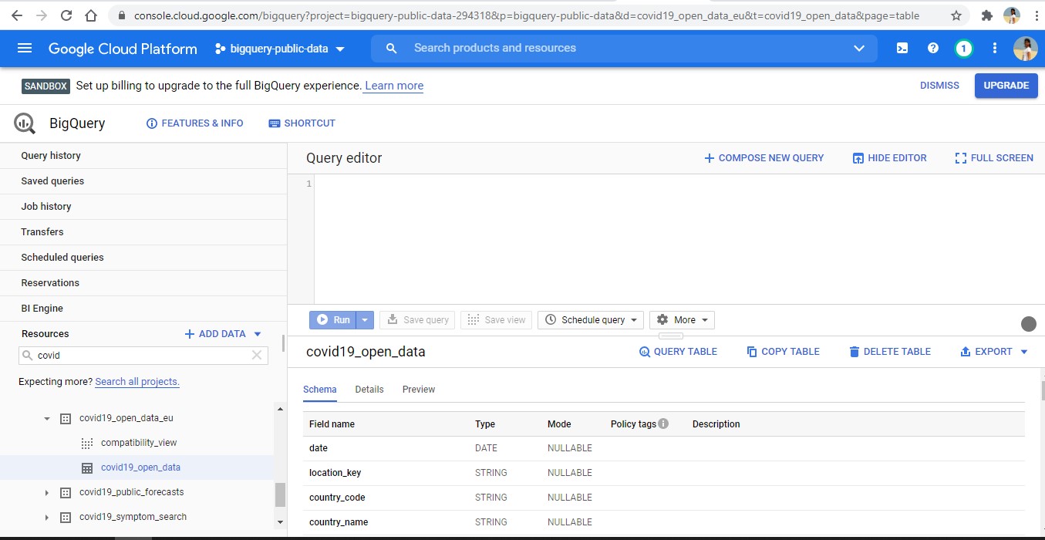The height and width of the screenshot is (540, 1045).
Task: Open the Chrome extensions puzzle icon
Action: click(x=986, y=15)
